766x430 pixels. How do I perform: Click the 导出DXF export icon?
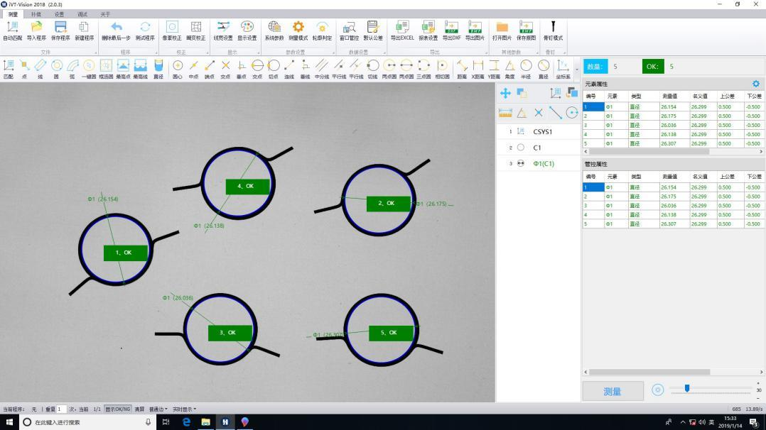(451, 30)
